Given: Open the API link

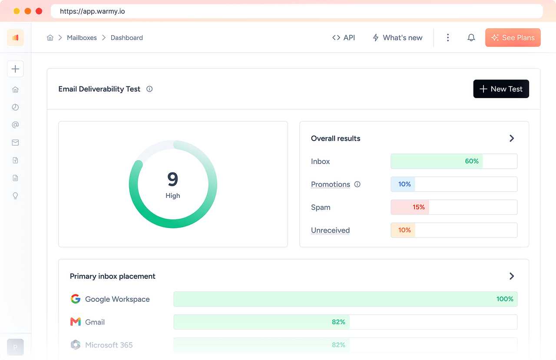Looking at the screenshot, I should [x=344, y=38].
